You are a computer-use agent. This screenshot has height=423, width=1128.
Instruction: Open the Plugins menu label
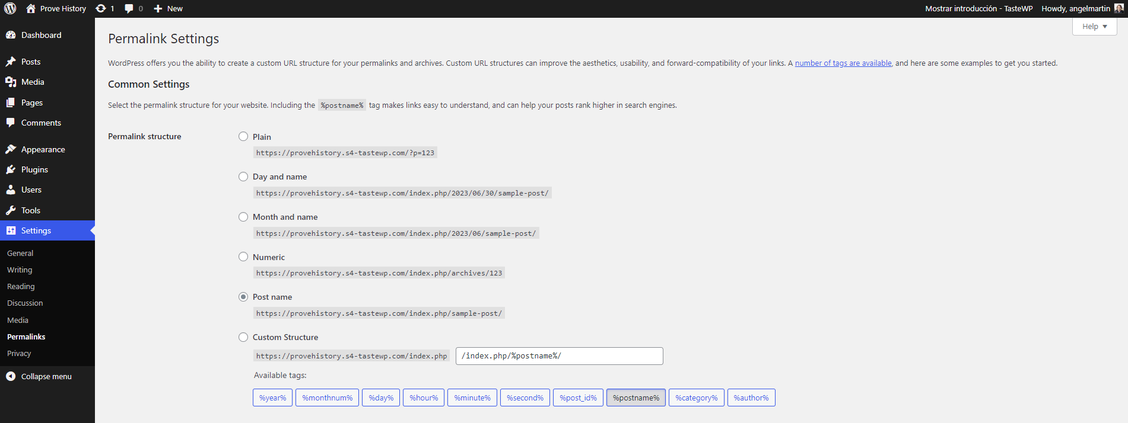[34, 169]
